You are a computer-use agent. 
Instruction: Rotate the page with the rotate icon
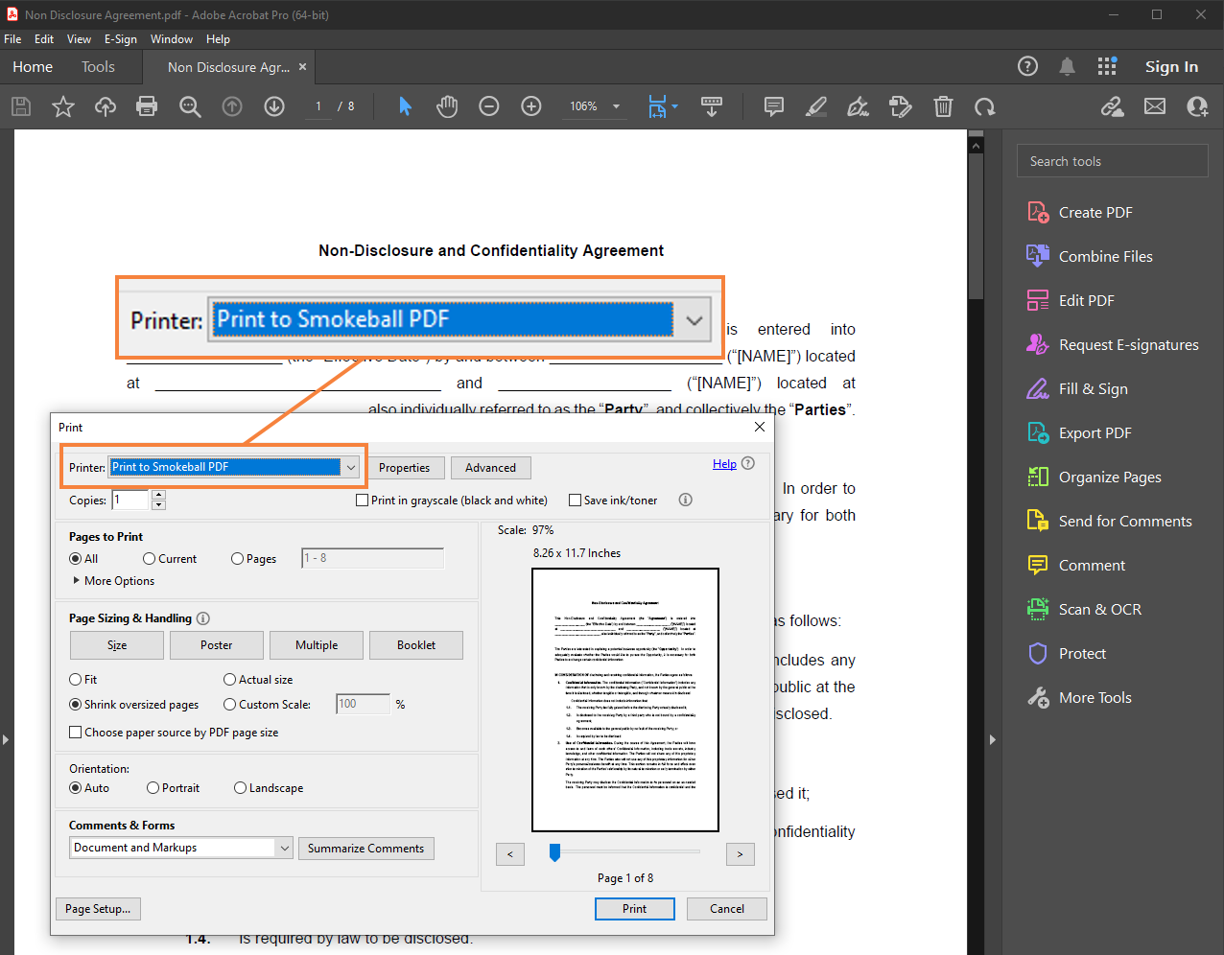[985, 106]
